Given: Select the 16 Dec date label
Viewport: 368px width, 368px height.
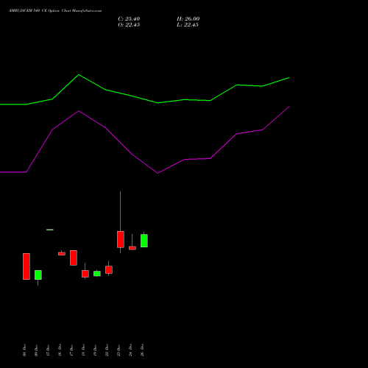Looking at the screenshot, I should (60, 350).
